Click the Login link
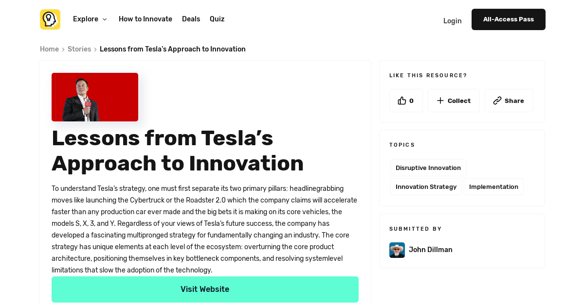 pyautogui.click(x=452, y=21)
